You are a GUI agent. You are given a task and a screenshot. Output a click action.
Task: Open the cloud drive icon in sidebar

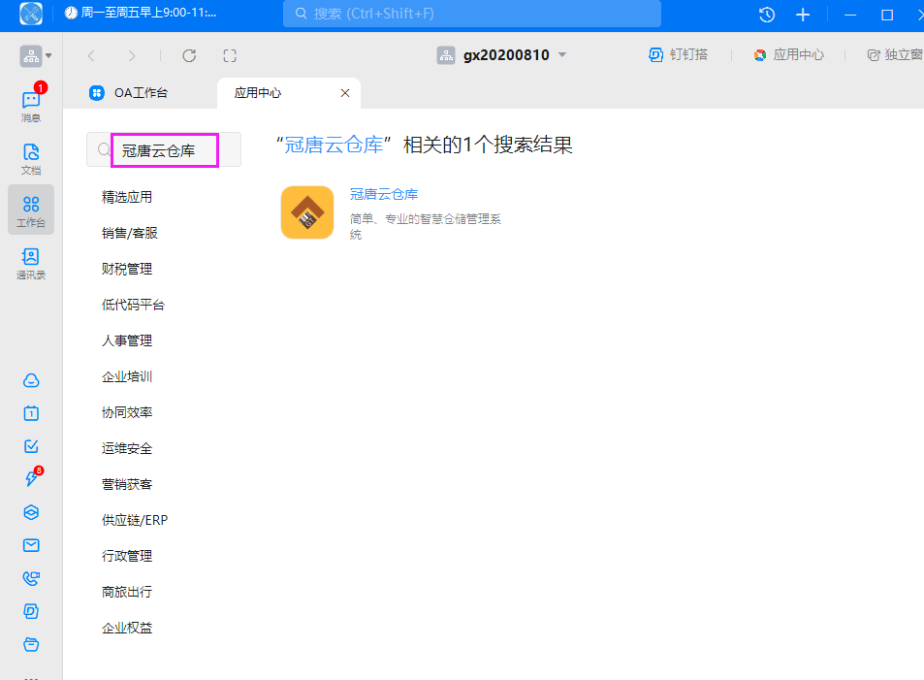[x=31, y=380]
